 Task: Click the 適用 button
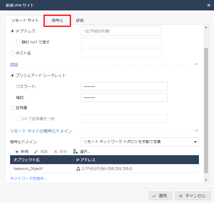[x=160, y=196]
